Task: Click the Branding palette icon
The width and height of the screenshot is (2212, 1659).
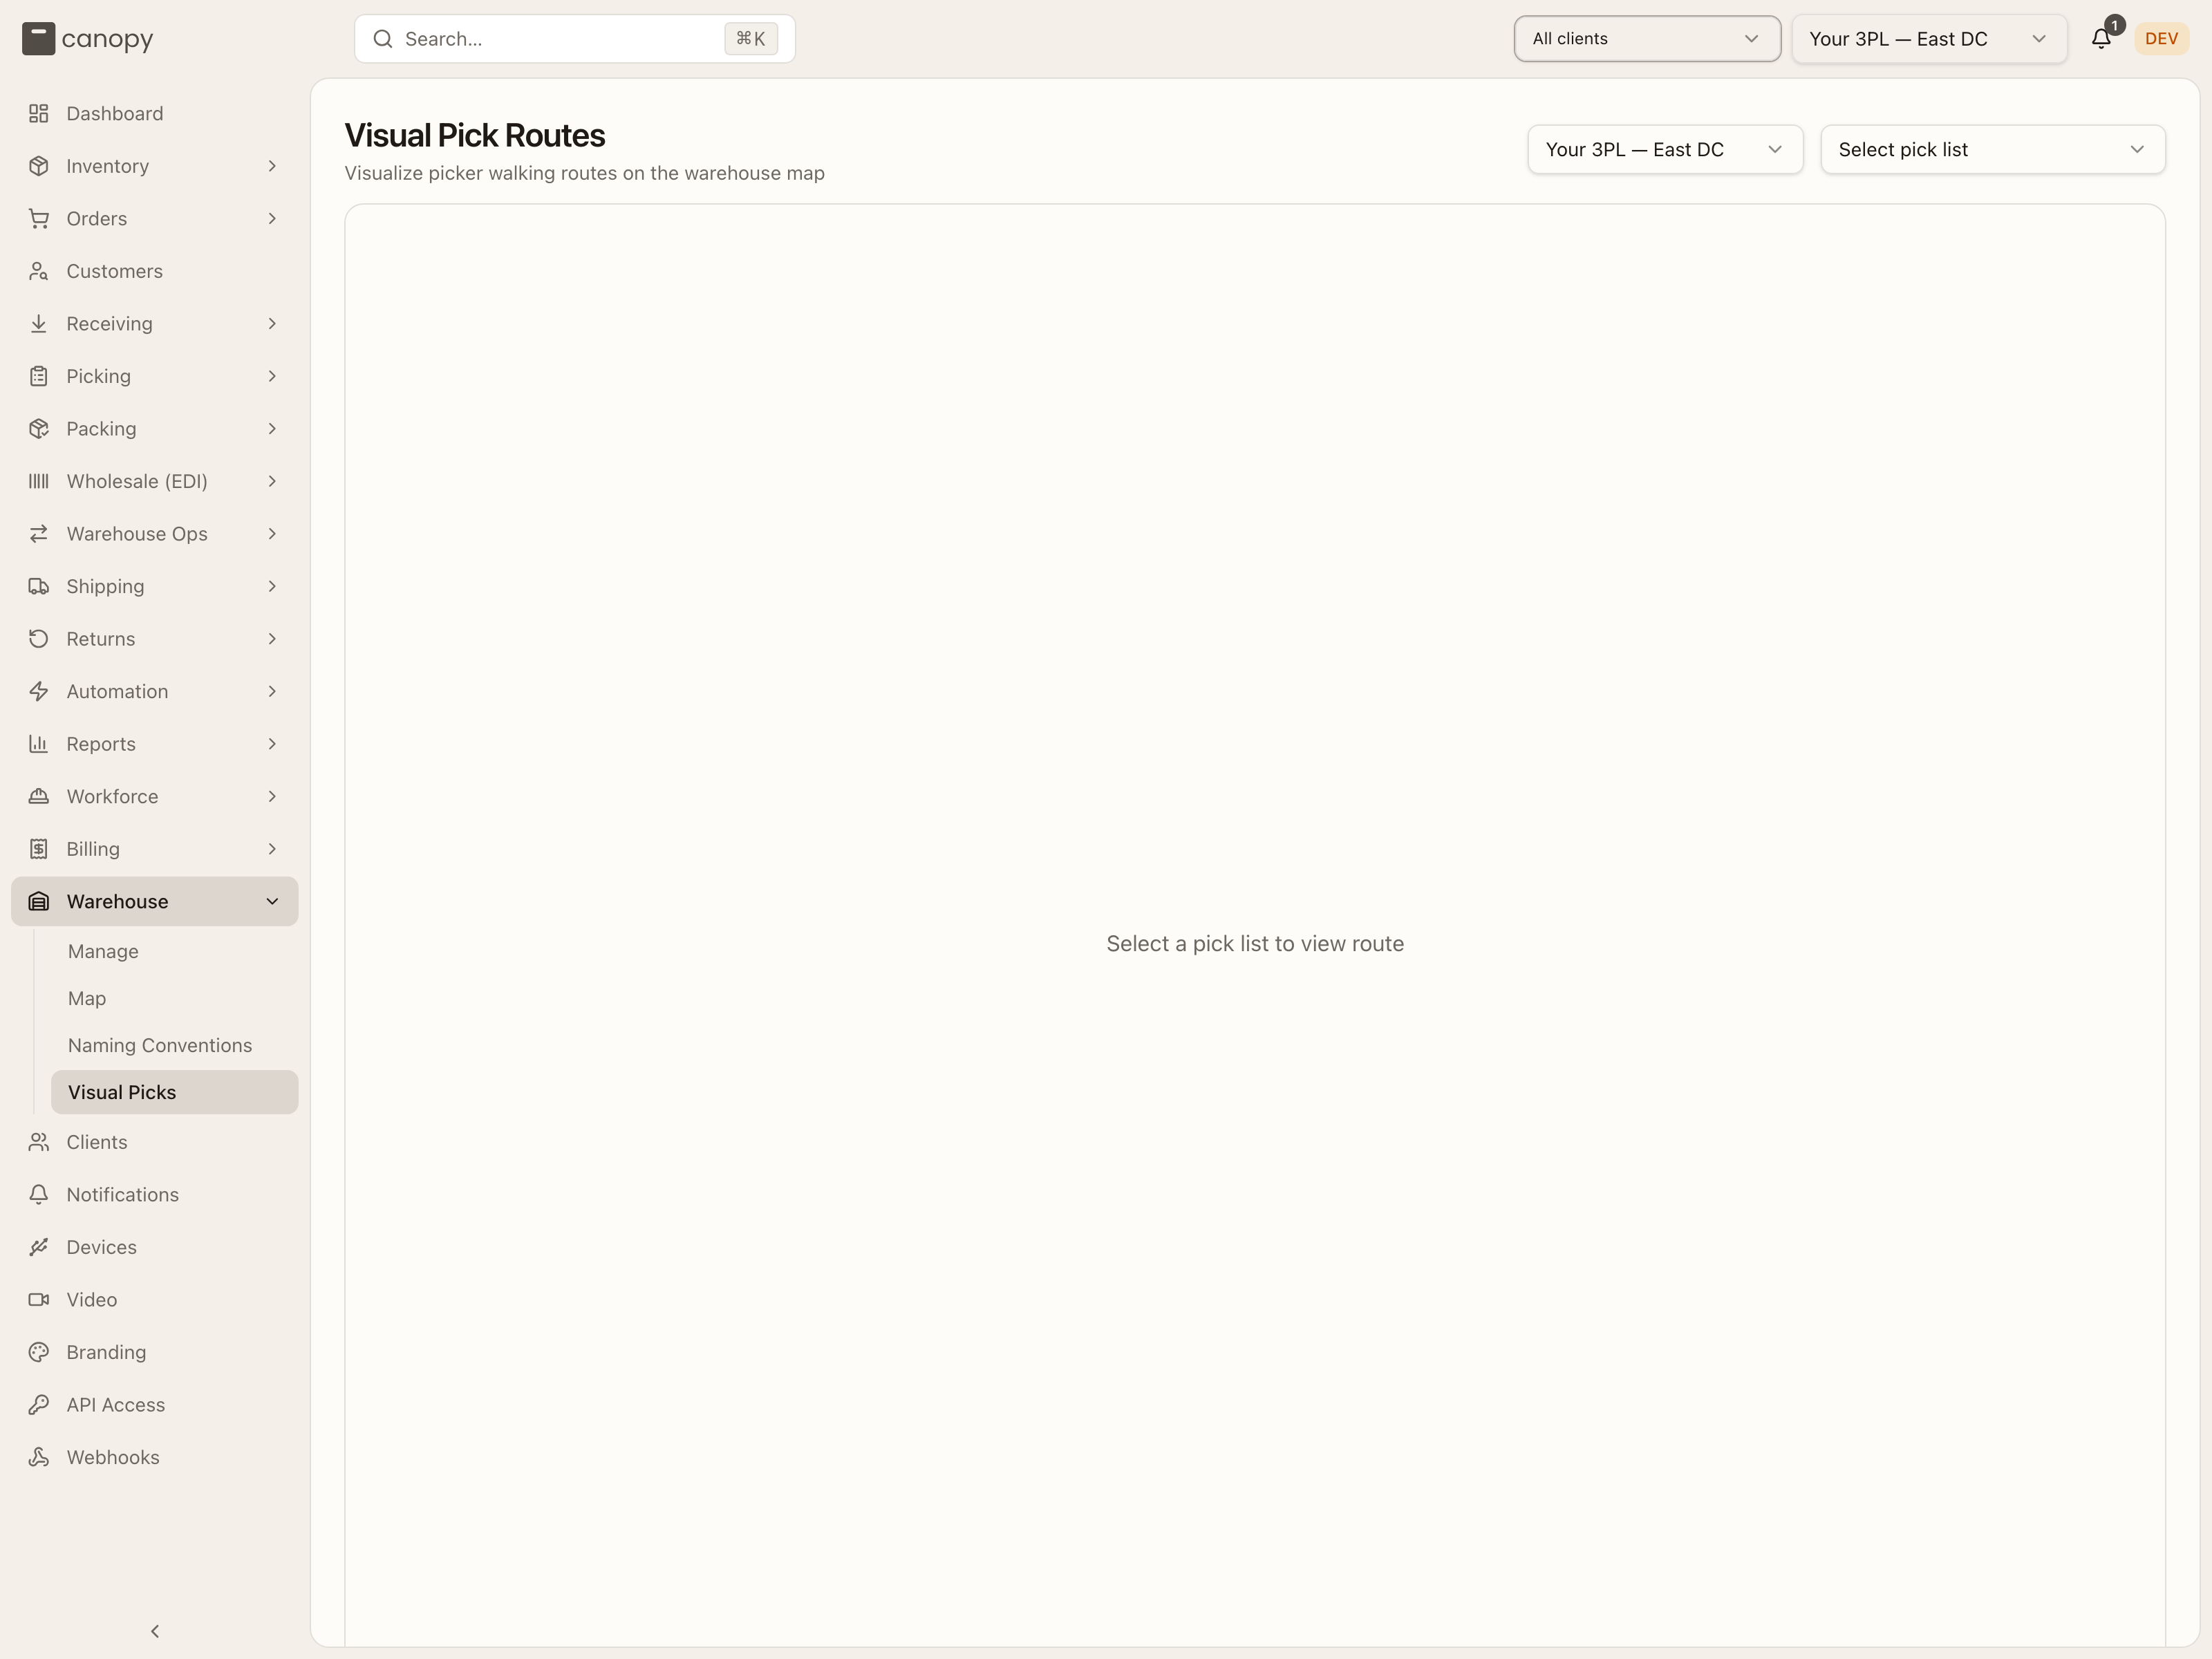Action: (x=38, y=1352)
